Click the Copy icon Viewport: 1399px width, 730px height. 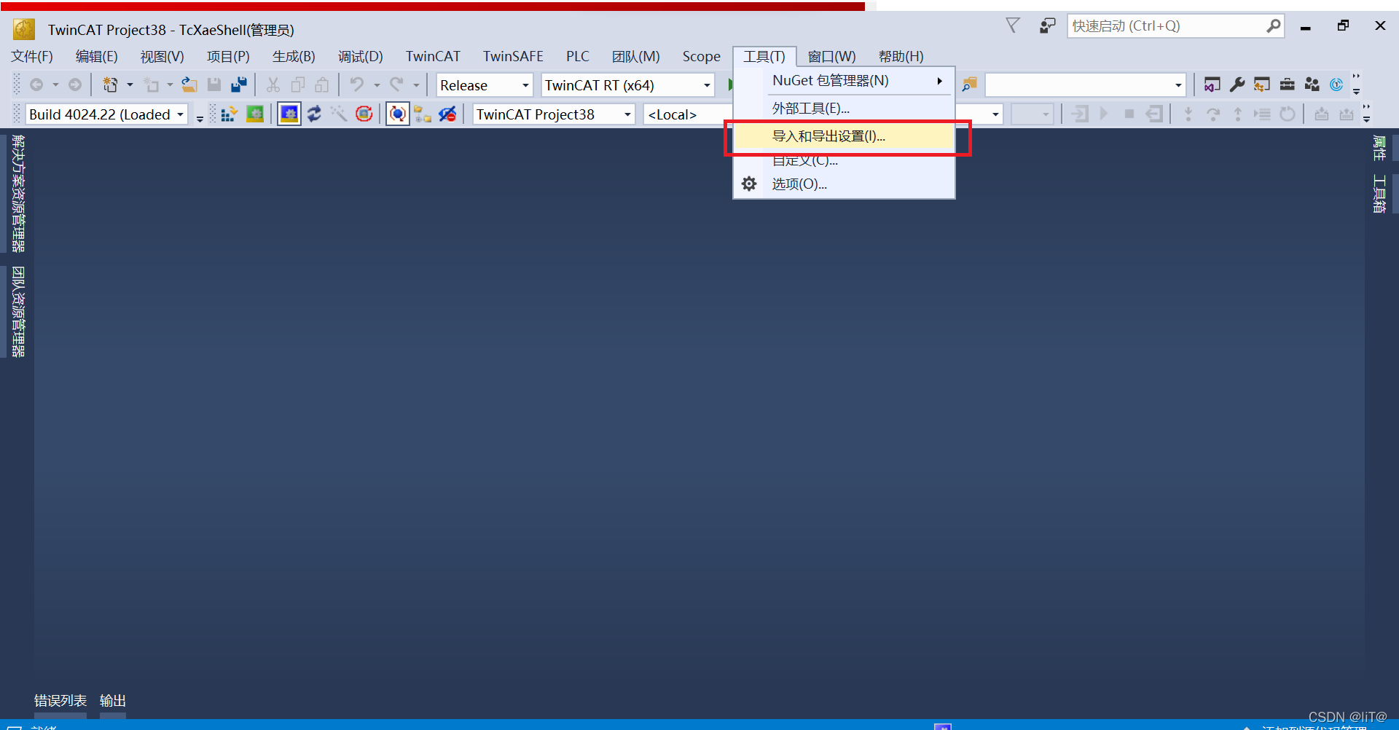point(297,85)
